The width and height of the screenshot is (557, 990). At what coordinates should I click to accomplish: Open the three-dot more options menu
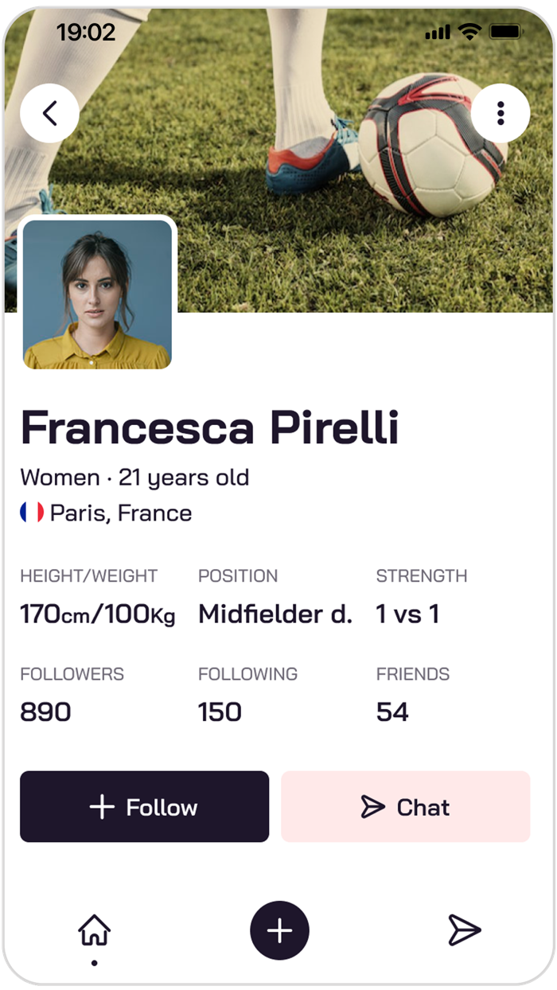coord(501,114)
